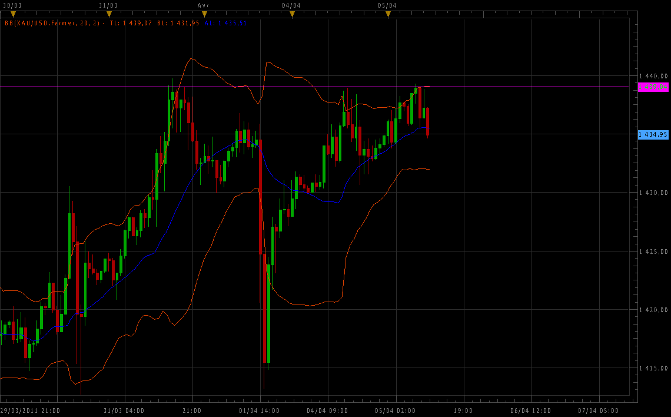Click the blue 1 434,95 current price tag
The width and height of the screenshot is (671, 417).
(x=653, y=134)
